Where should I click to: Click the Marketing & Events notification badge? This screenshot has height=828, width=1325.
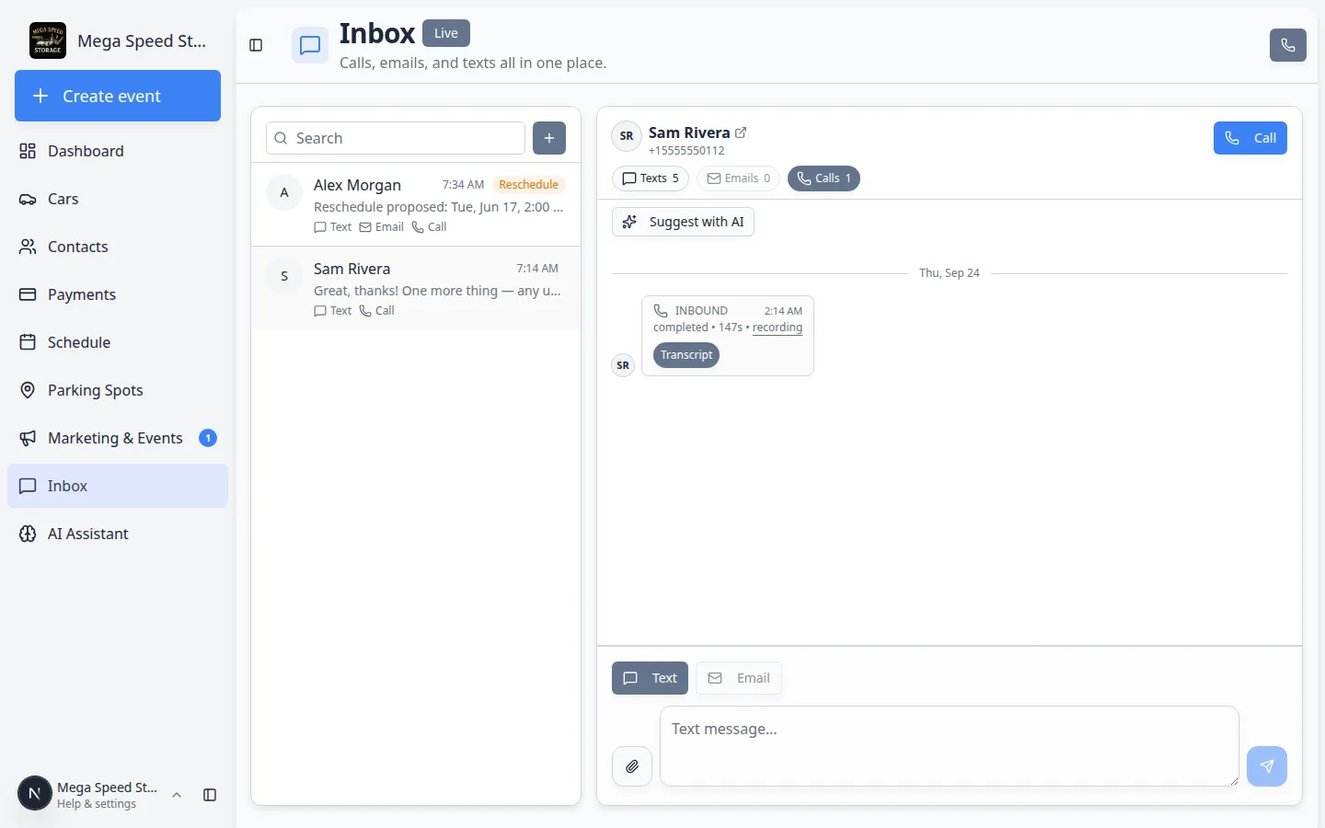pyautogui.click(x=208, y=438)
